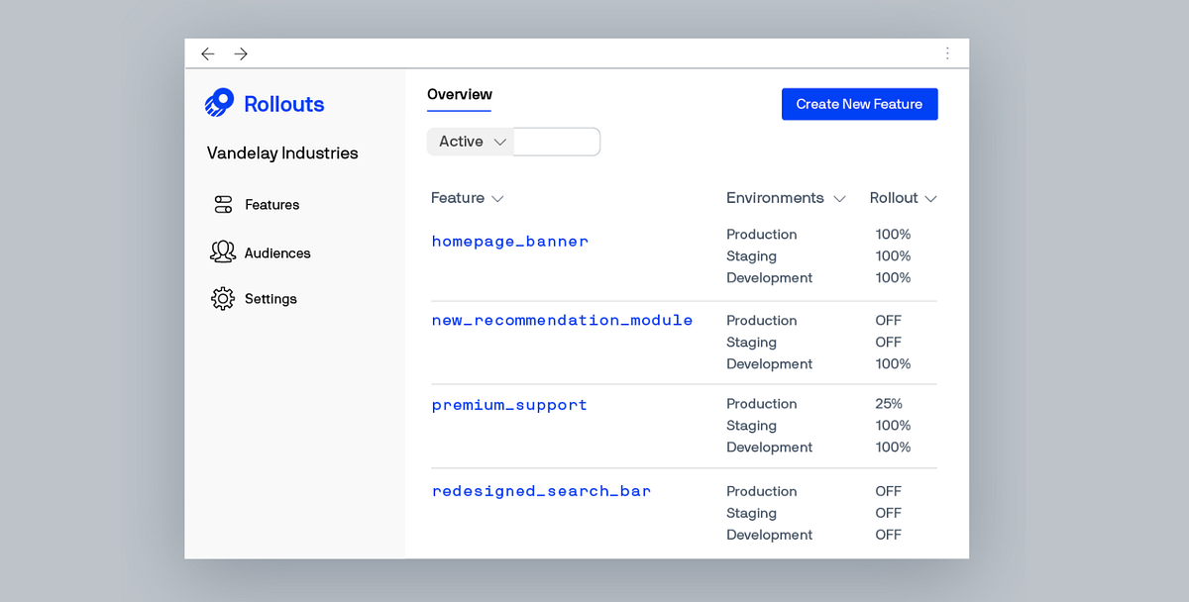Image resolution: width=1189 pixels, height=602 pixels.
Task: Switch to the Overview tab
Action: click(460, 95)
